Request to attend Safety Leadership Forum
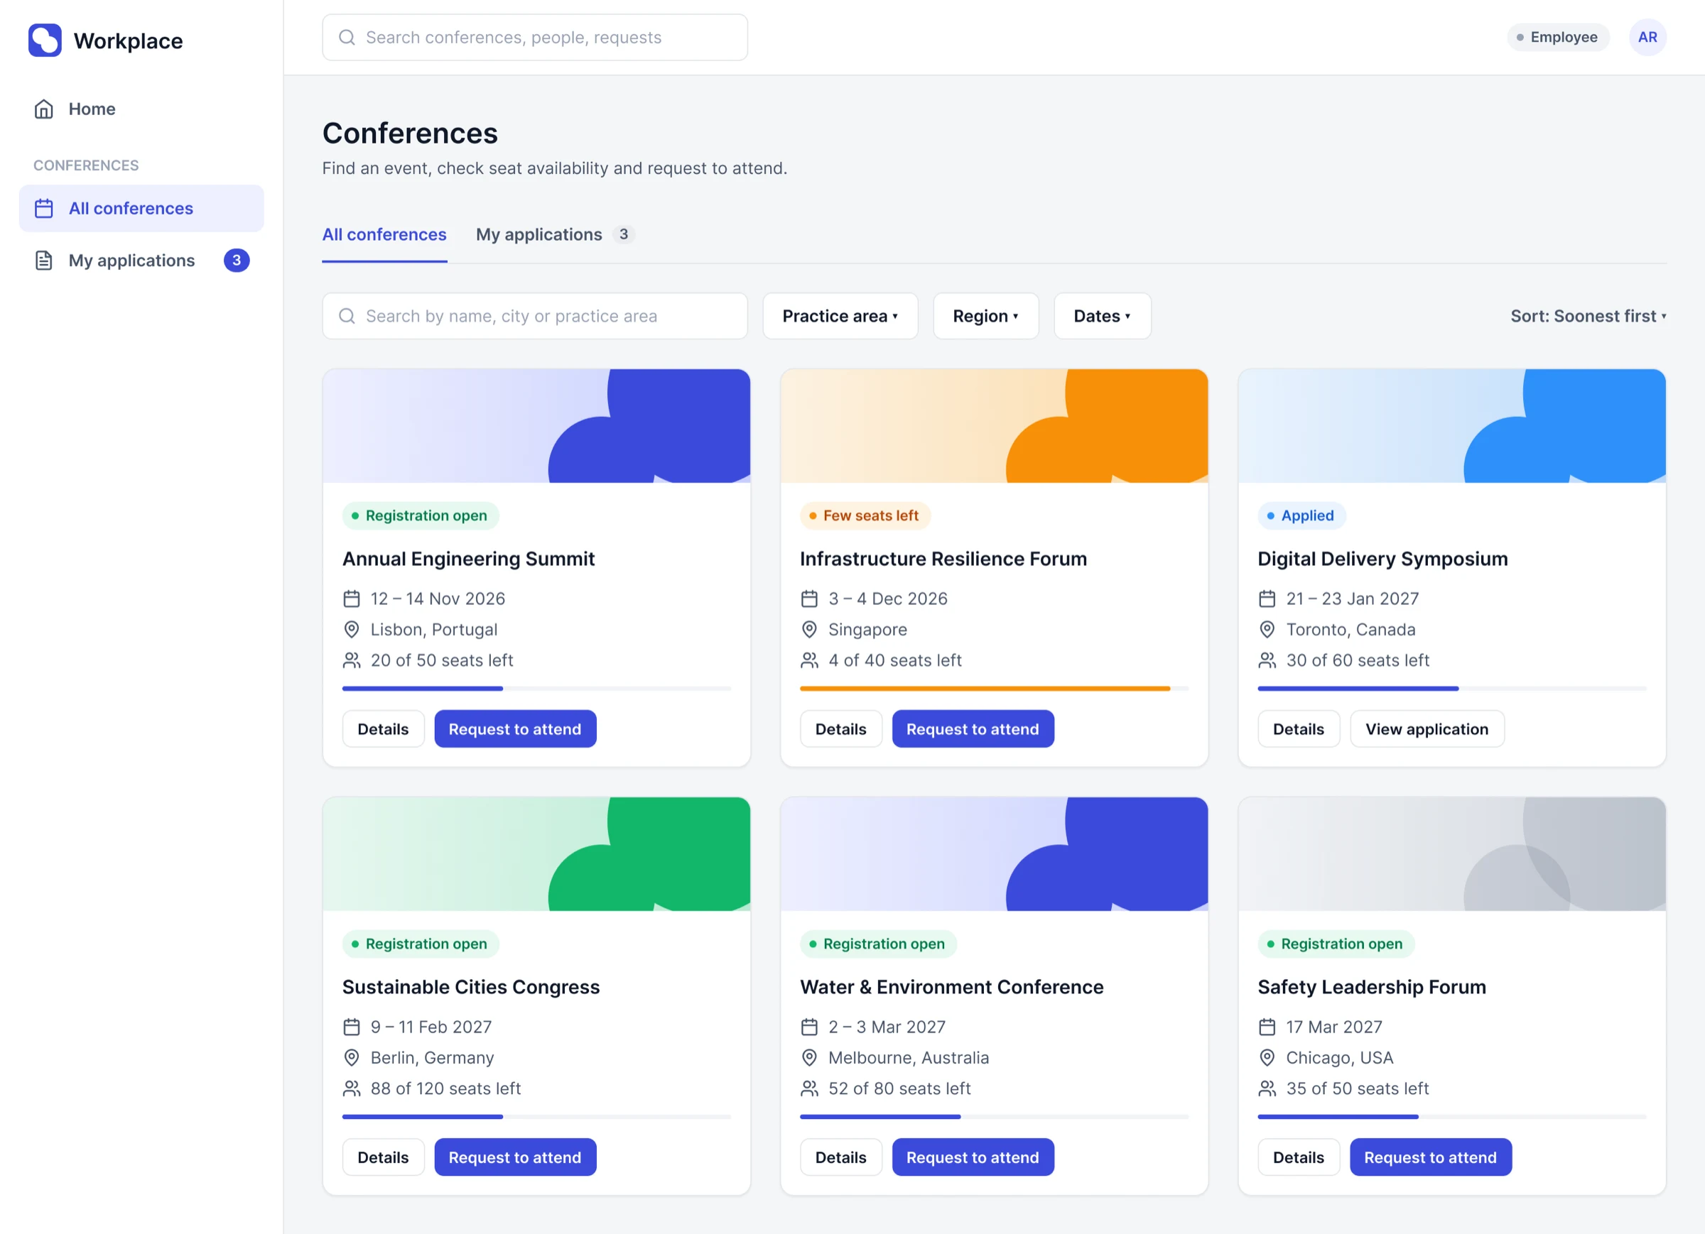The height and width of the screenshot is (1234, 1705). point(1430,1157)
